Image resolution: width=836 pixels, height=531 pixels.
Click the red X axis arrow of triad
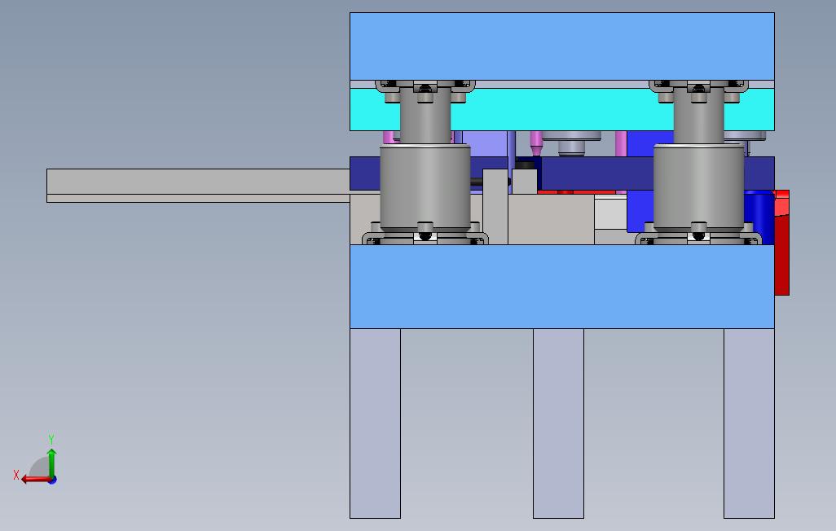[x=35, y=480]
